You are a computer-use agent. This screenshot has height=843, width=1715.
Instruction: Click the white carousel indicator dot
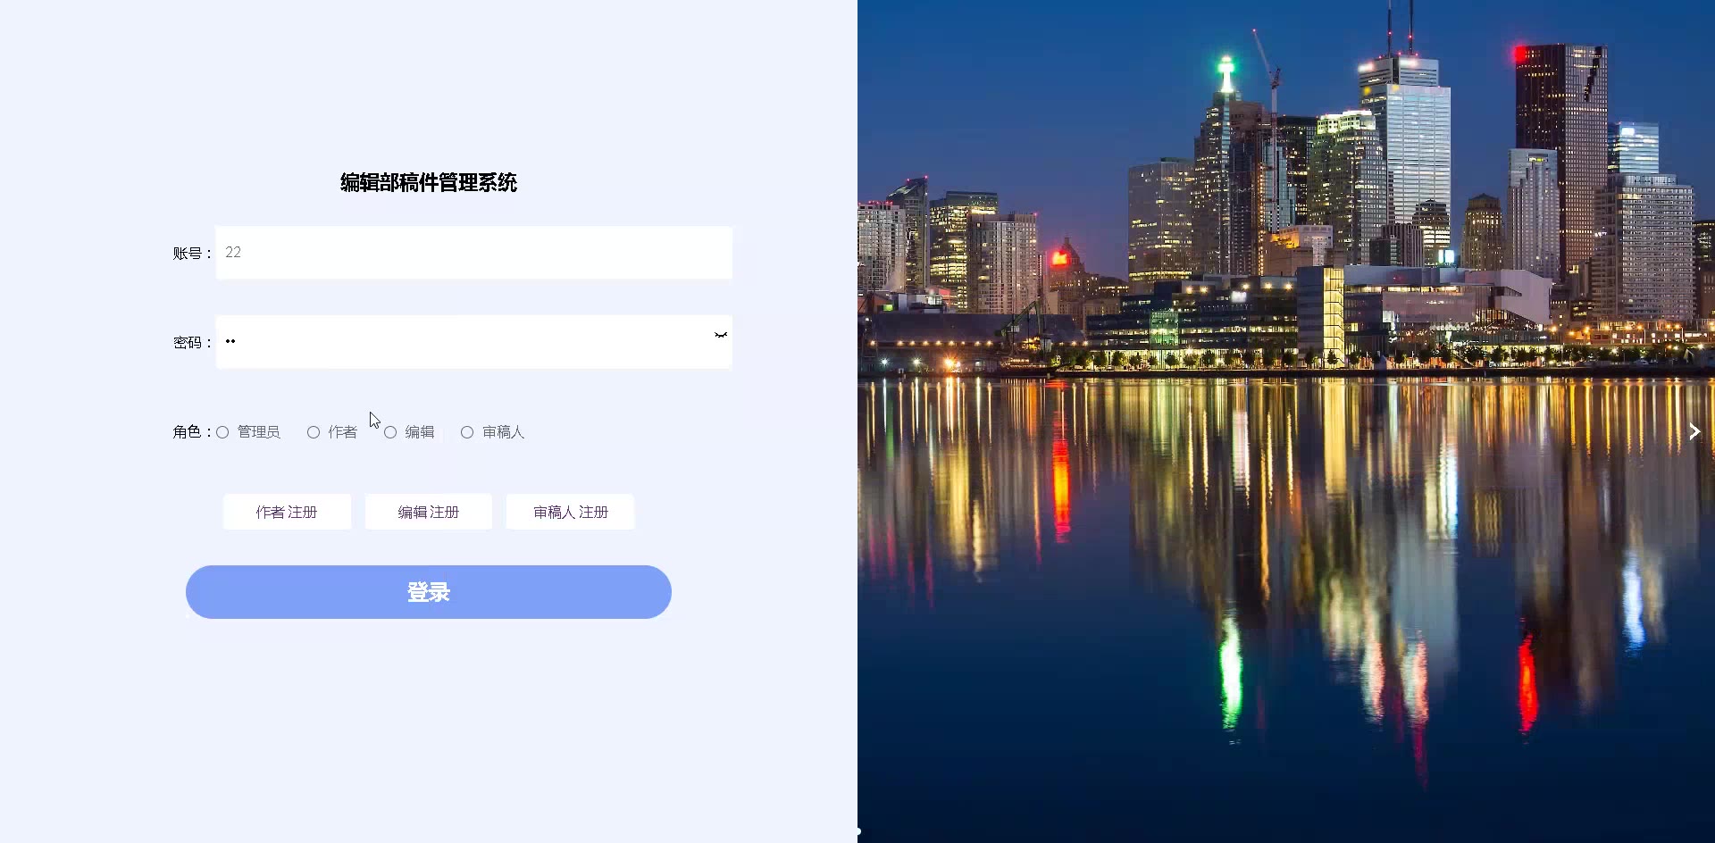[x=858, y=831]
